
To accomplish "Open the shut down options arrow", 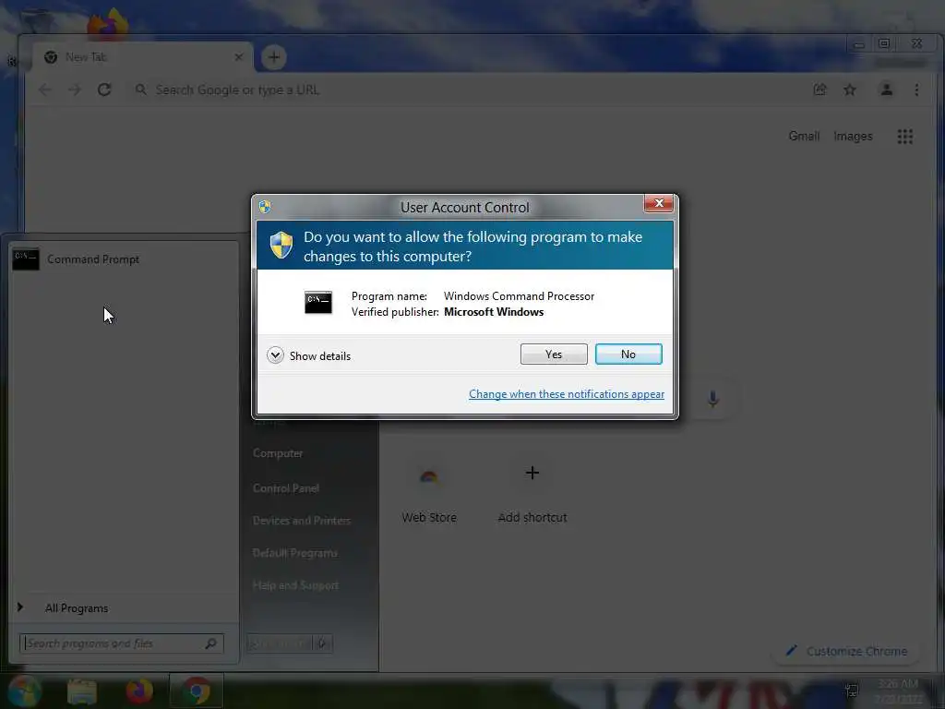I will (322, 643).
